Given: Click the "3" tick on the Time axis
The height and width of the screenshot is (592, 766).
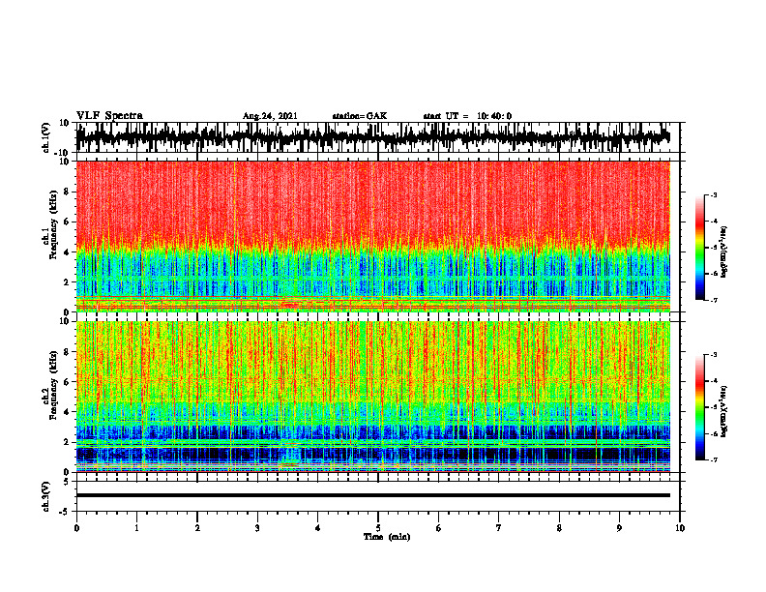Looking at the screenshot, I should coord(257,528).
